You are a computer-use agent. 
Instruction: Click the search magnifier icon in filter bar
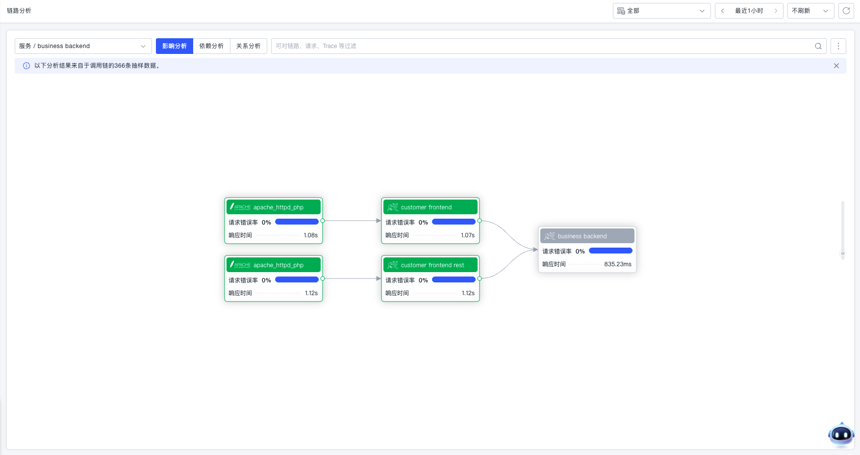coord(818,46)
